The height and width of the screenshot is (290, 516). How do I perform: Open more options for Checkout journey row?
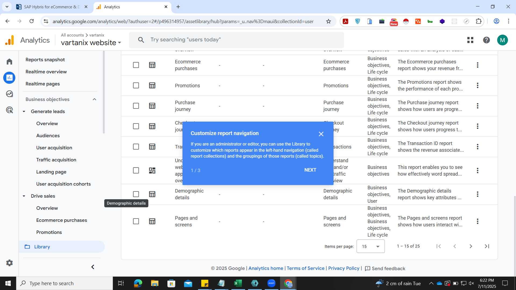[x=478, y=126]
